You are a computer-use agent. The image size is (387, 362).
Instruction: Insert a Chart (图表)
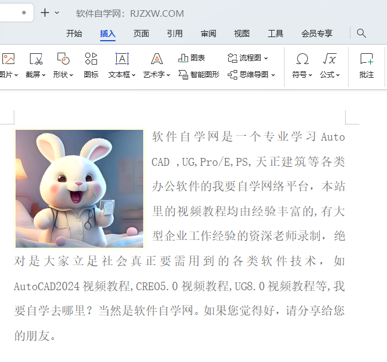[x=192, y=58]
